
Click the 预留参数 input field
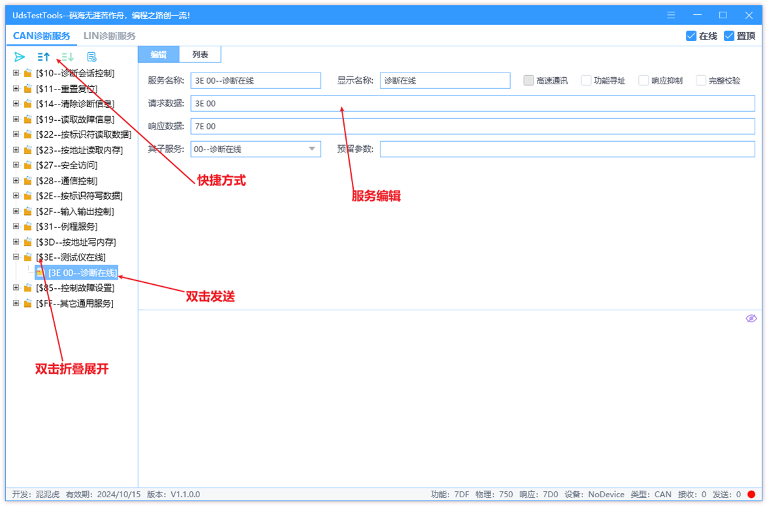[568, 149]
